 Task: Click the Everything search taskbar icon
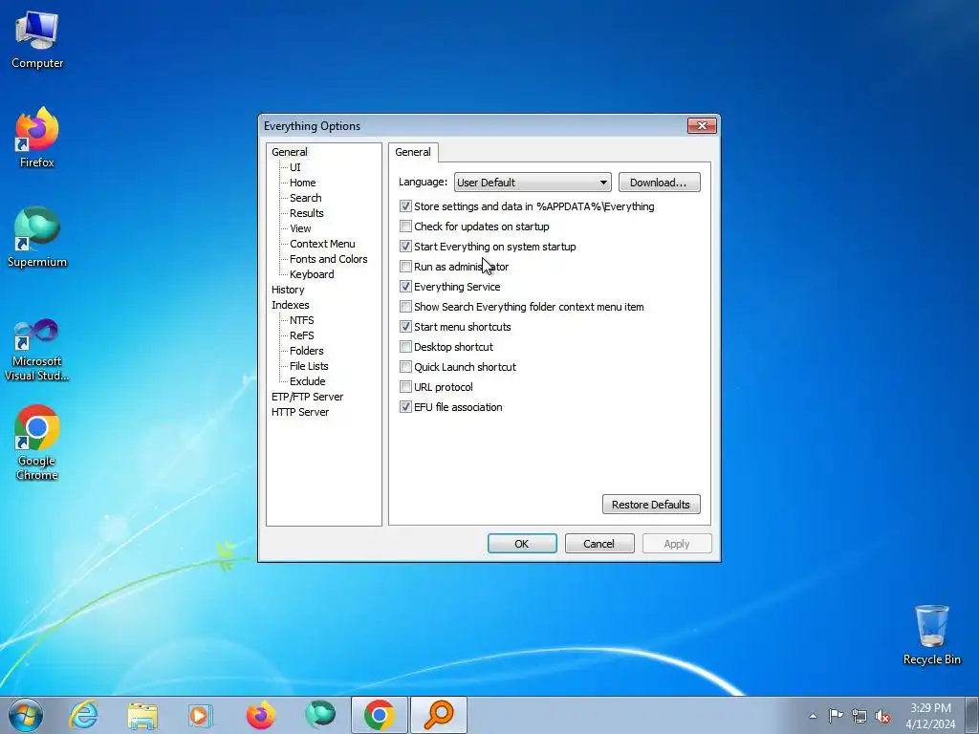[438, 715]
